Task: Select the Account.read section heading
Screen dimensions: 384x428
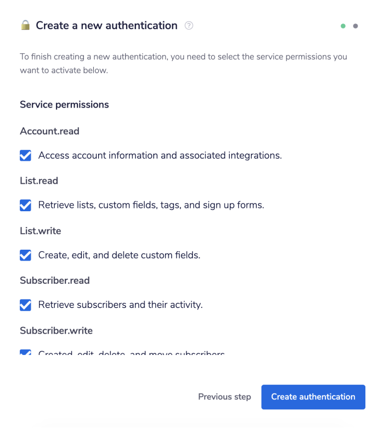Action: click(x=49, y=131)
